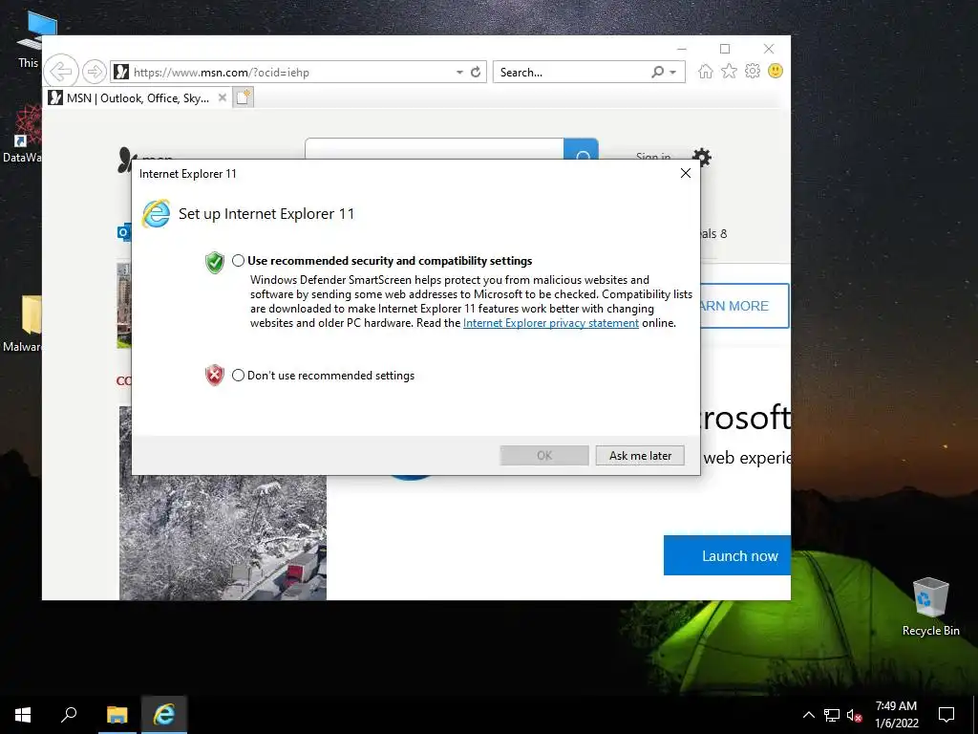Open a new tab in IE
978x734 pixels.
tap(244, 97)
